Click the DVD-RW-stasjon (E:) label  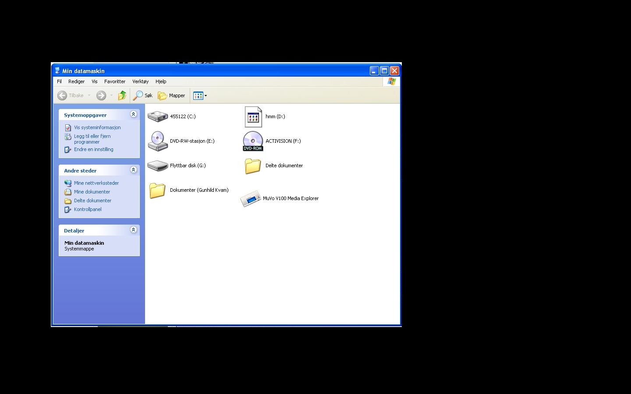pyautogui.click(x=192, y=141)
